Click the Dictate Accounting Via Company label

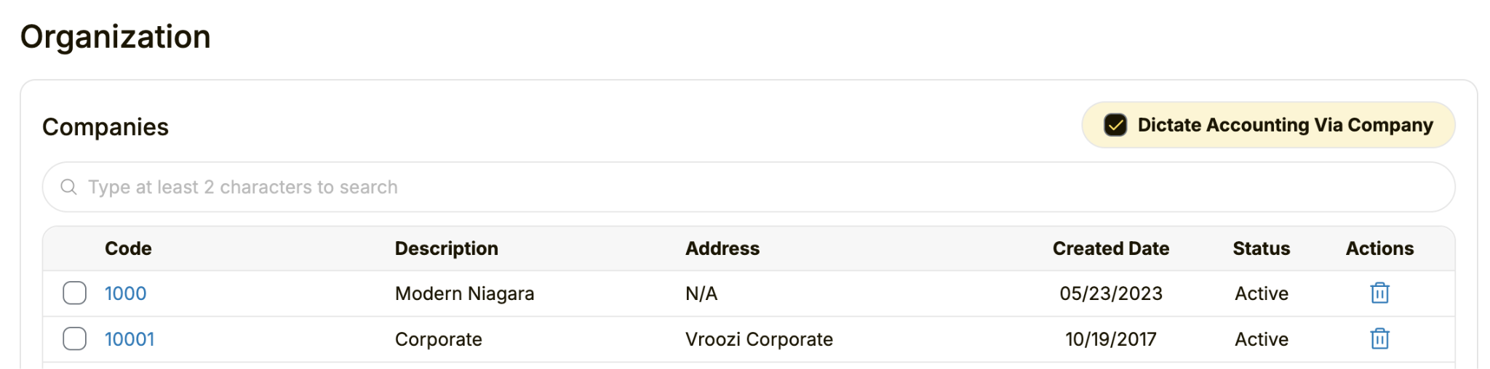pyautogui.click(x=1285, y=125)
